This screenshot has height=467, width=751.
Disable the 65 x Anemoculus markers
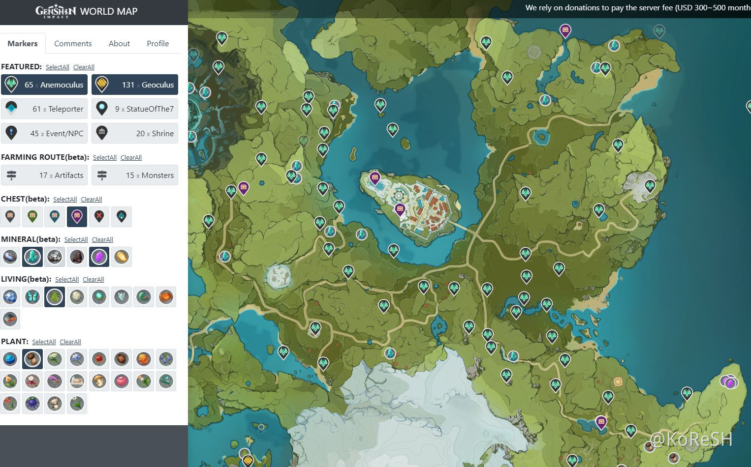[44, 85]
